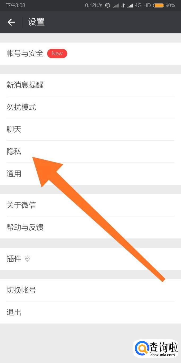This screenshot has width=181, height=363.
Task: Open 帮助与反馈 page
Action: point(90,227)
